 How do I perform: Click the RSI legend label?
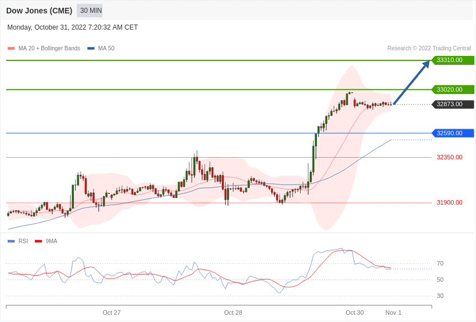23,241
